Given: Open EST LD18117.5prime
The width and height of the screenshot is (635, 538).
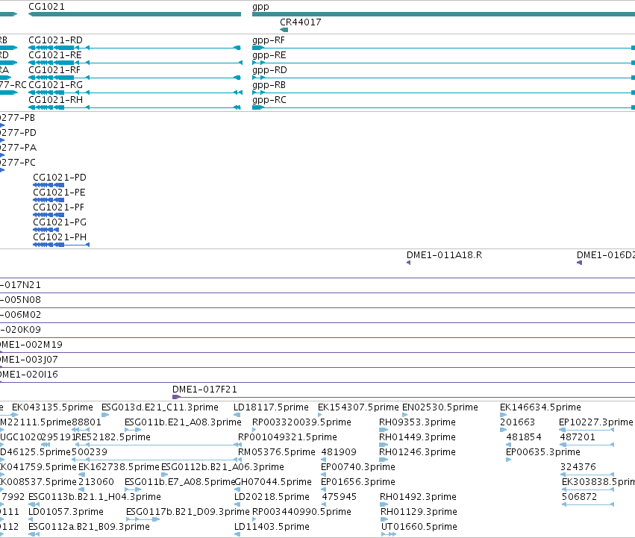Looking at the screenshot, I should tap(271, 407).
